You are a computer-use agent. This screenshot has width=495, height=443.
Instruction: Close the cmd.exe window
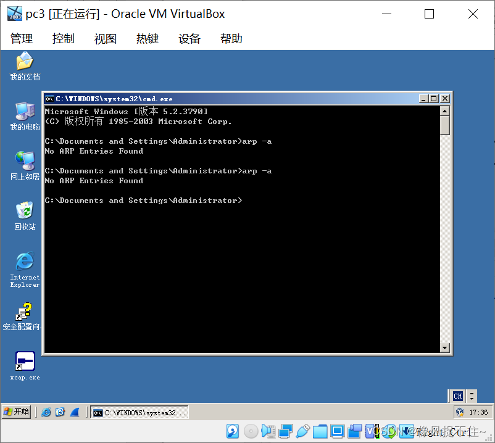[x=445, y=99]
